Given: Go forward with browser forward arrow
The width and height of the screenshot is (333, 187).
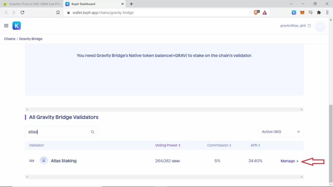Looking at the screenshot, I should pos(14,13).
